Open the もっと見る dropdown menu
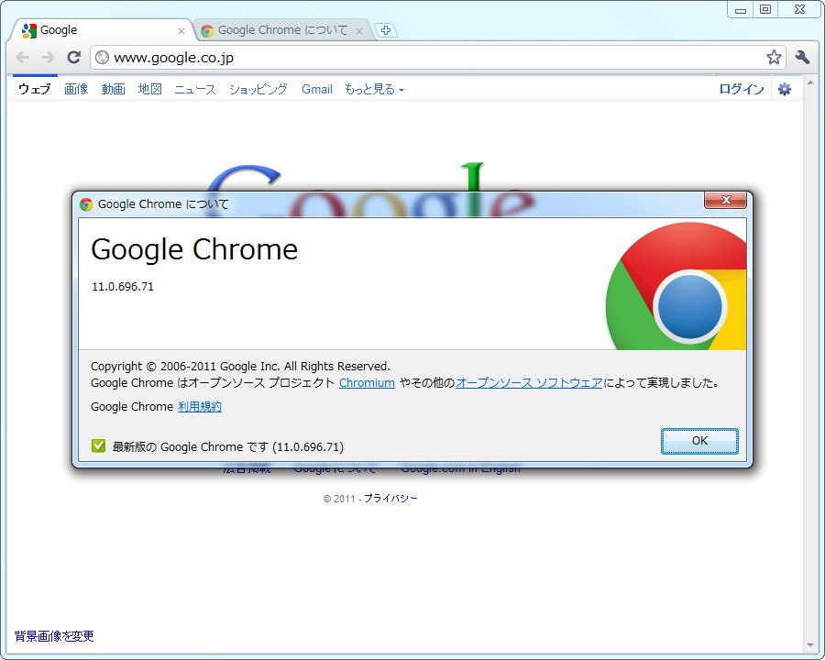This screenshot has width=825, height=660. coord(371,89)
